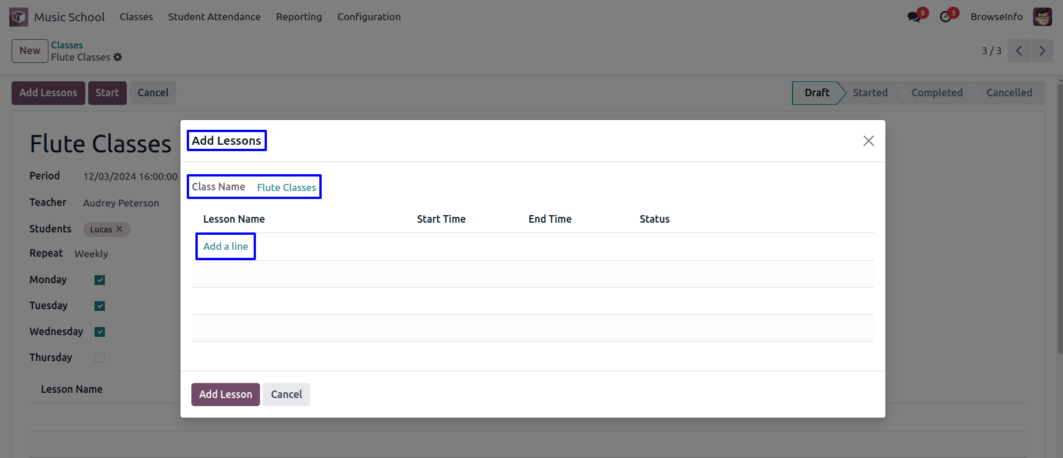Image resolution: width=1063 pixels, height=458 pixels.
Task: Toggle the Tuesday checkbox
Action: coord(100,306)
